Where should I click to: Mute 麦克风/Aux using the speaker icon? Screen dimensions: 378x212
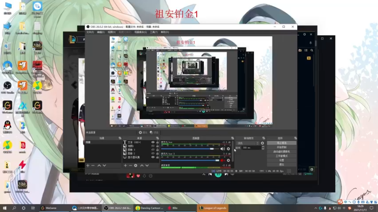click(222, 149)
